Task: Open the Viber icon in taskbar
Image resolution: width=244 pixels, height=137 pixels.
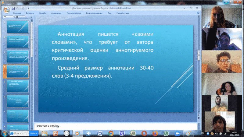Action: pyautogui.click(x=122, y=133)
